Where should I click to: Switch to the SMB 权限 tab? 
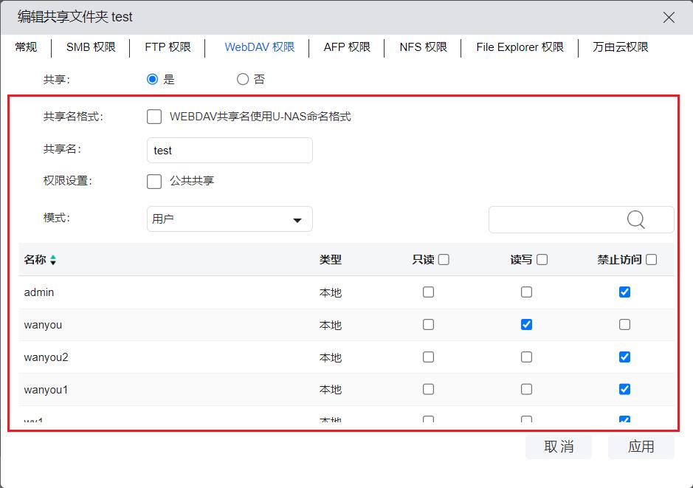[x=91, y=47]
